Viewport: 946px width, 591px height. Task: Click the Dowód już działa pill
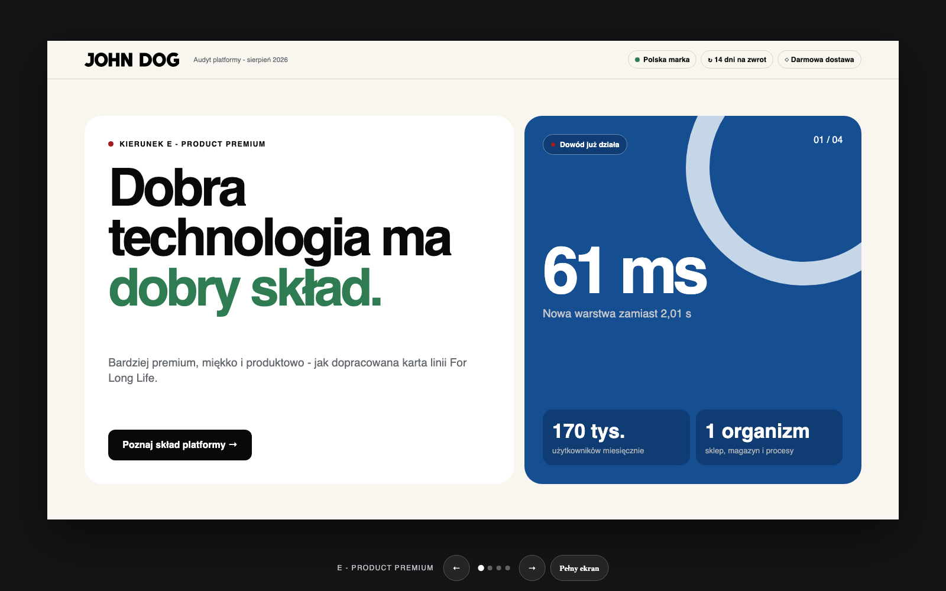[x=585, y=145]
